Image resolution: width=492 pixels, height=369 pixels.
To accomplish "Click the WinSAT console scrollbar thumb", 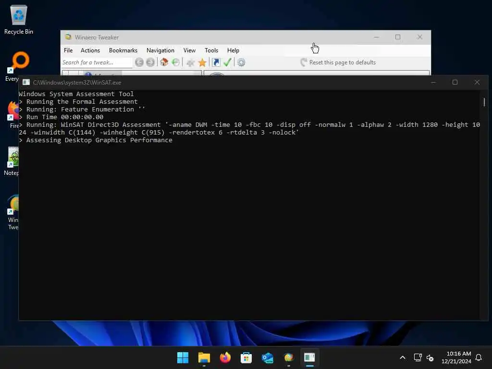I will (484, 102).
